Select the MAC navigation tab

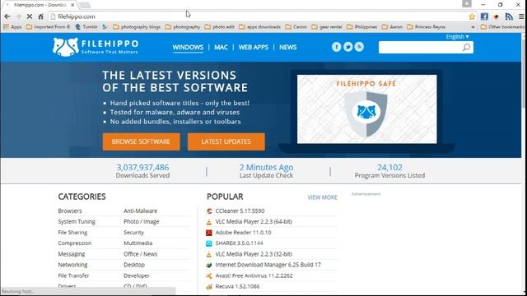click(221, 48)
